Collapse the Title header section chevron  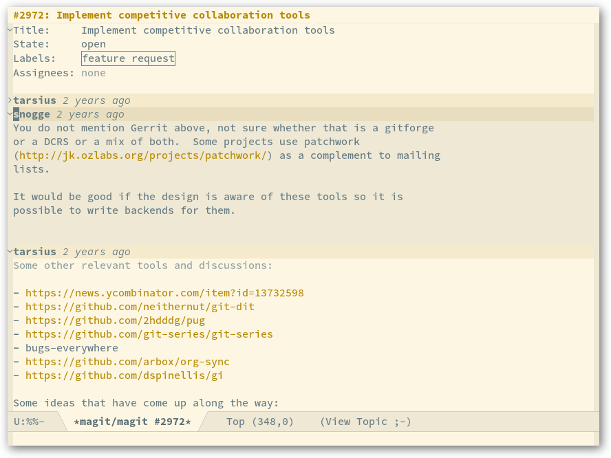pos(10,30)
